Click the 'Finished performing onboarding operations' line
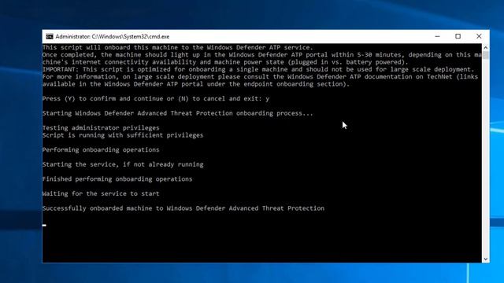504x283 pixels. [x=117, y=179]
